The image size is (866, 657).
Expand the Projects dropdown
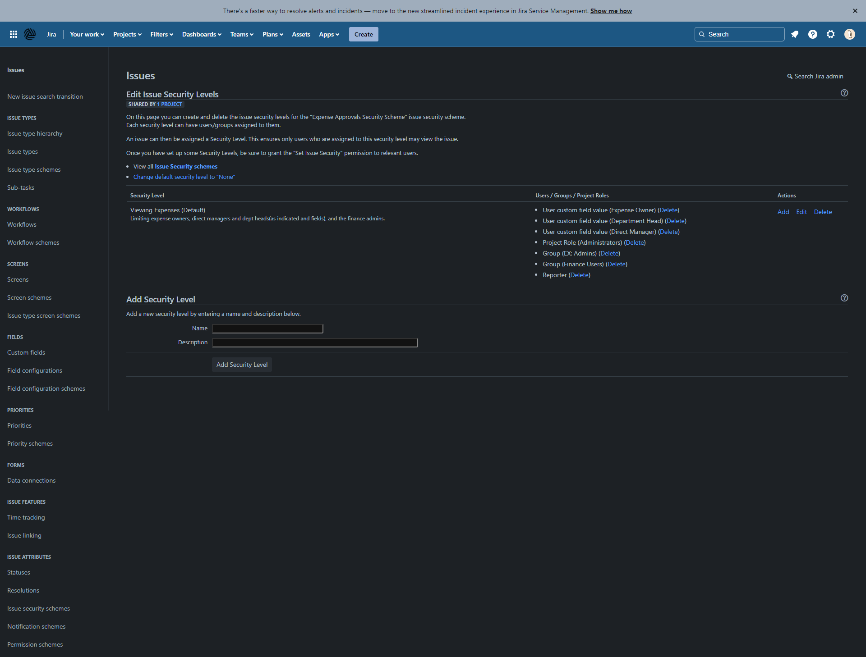(127, 34)
